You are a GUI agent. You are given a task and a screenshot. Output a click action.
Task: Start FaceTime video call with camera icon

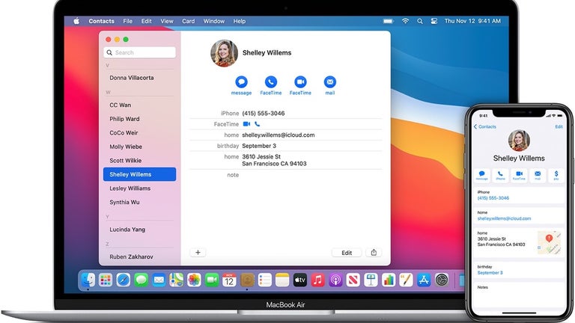300,82
